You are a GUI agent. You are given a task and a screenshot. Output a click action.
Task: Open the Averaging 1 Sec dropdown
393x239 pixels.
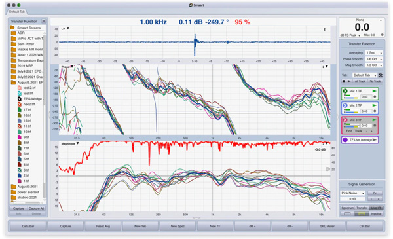pyautogui.click(x=374, y=52)
